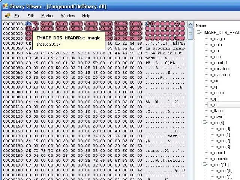Click byte 0C in row 000001D0
This screenshot has width=240, height=180.
click(x=28, y=165)
